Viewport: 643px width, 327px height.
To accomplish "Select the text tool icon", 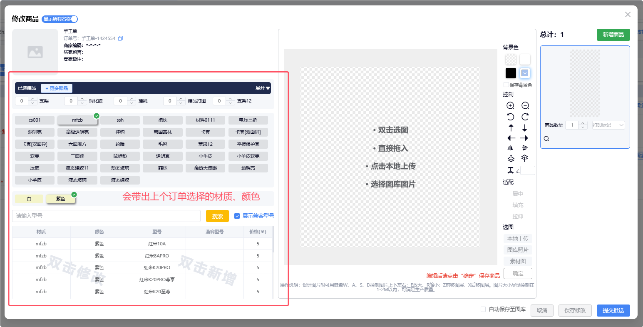I will (x=511, y=170).
